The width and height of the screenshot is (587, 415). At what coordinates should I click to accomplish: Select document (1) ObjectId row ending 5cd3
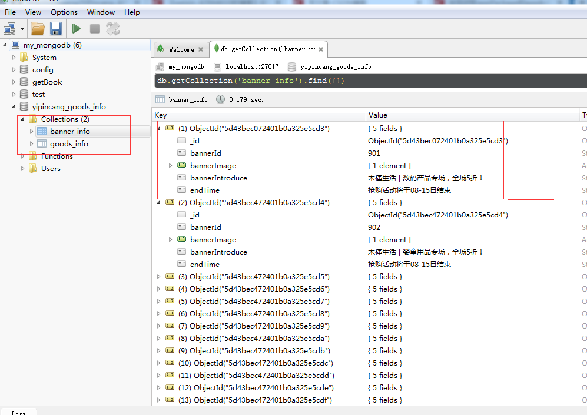[x=254, y=128]
